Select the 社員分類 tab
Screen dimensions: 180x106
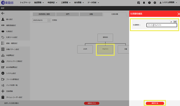point(115,14)
